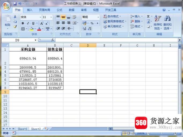183x137 pixels.
Task: Click the copy icon
Action: pos(15,21)
